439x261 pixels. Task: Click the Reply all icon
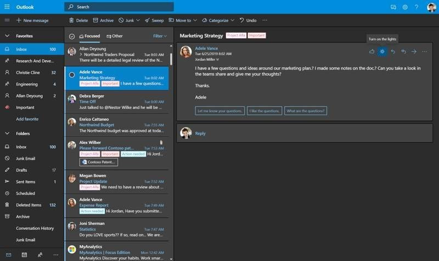pyautogui.click(x=403, y=51)
